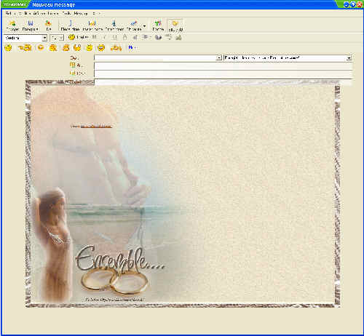Toggle underline text formatting
Viewport: 364px width, 336px height.
click(115, 37)
